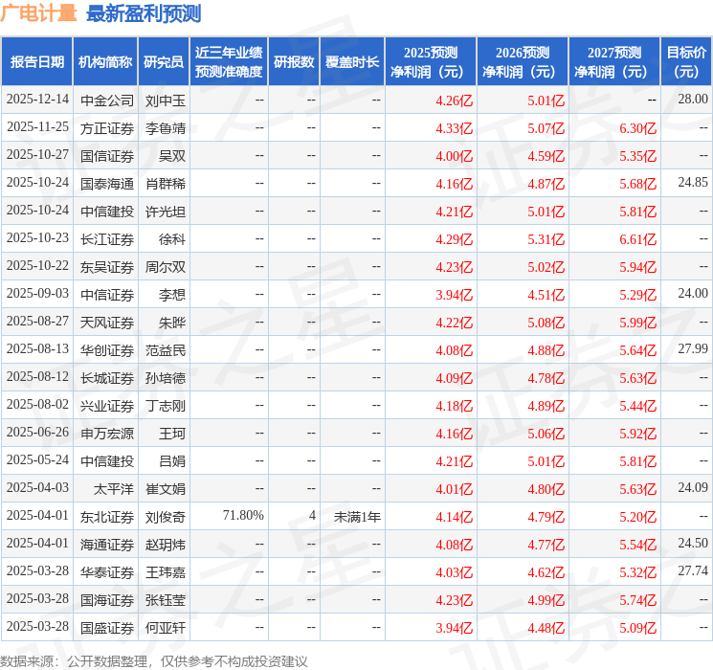The width and height of the screenshot is (713, 670).
Task: Click the 2025预测净利润 header
Action: (x=431, y=61)
